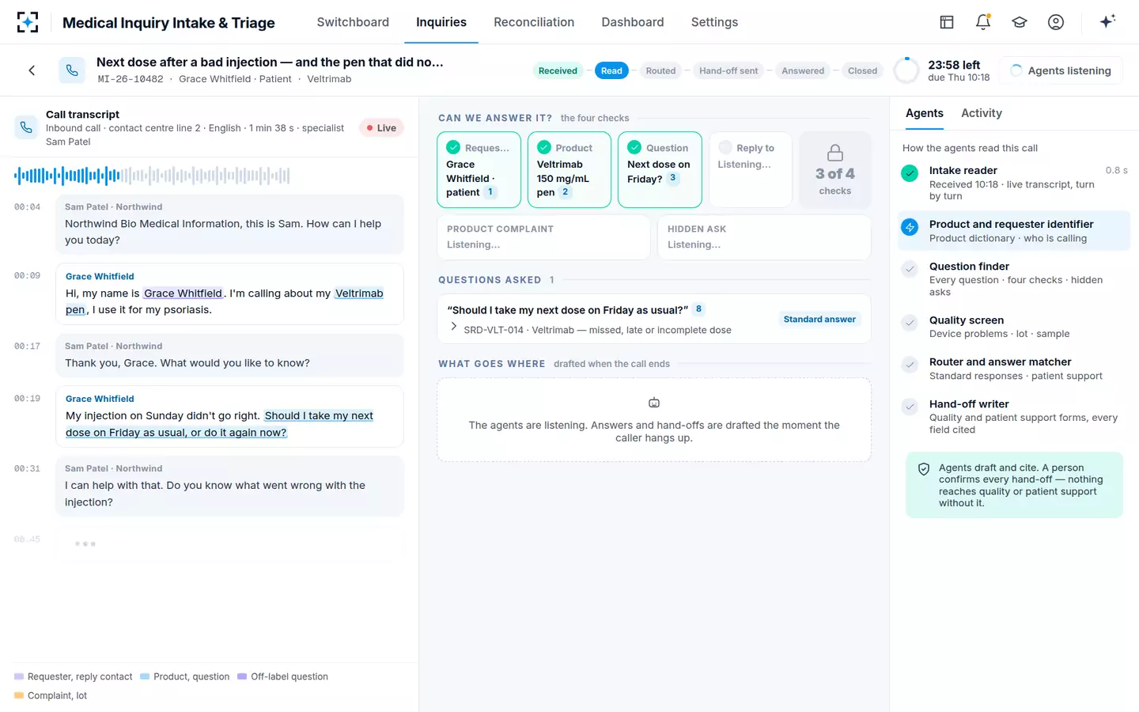Click the call audio waveform
This screenshot has height=712, width=1139.
click(152, 176)
